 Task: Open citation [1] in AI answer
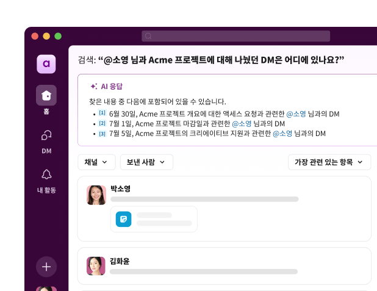coord(102,113)
